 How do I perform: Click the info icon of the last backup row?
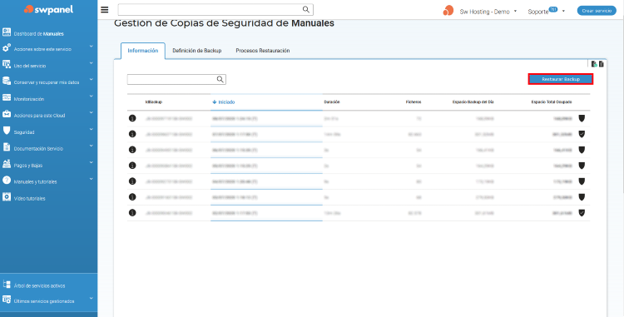point(132,213)
